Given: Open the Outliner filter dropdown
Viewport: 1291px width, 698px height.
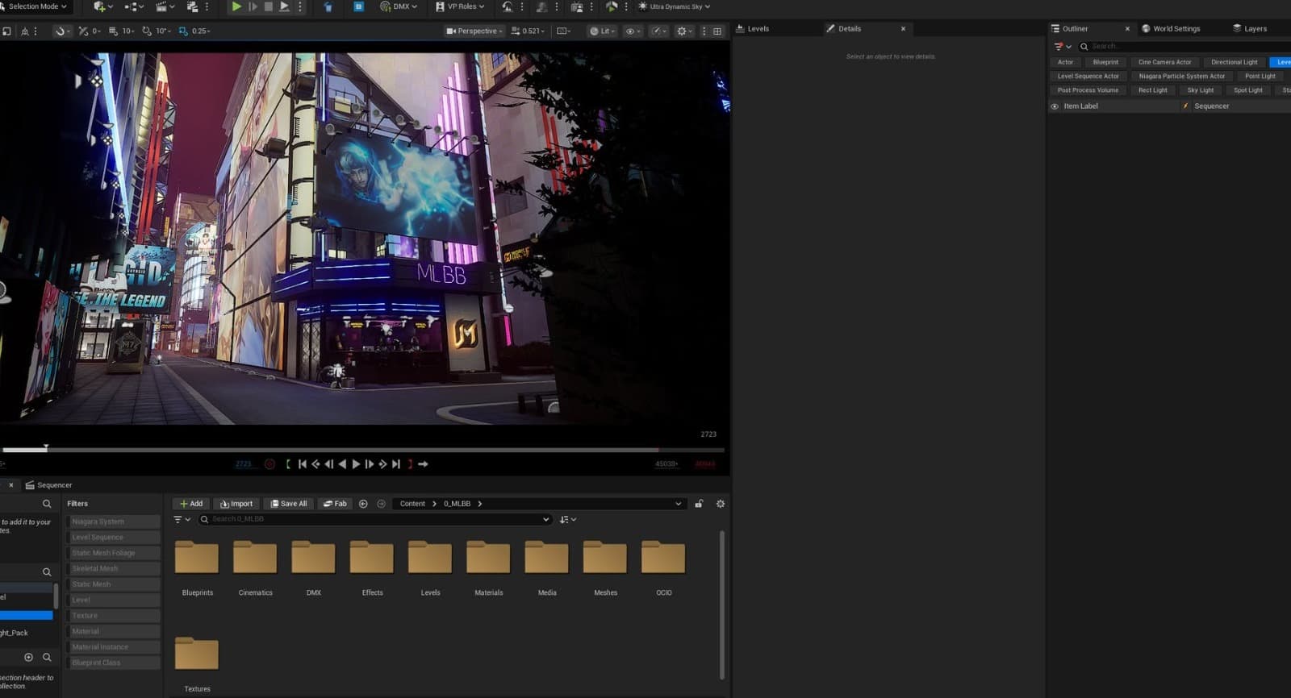Looking at the screenshot, I should pyautogui.click(x=1063, y=47).
